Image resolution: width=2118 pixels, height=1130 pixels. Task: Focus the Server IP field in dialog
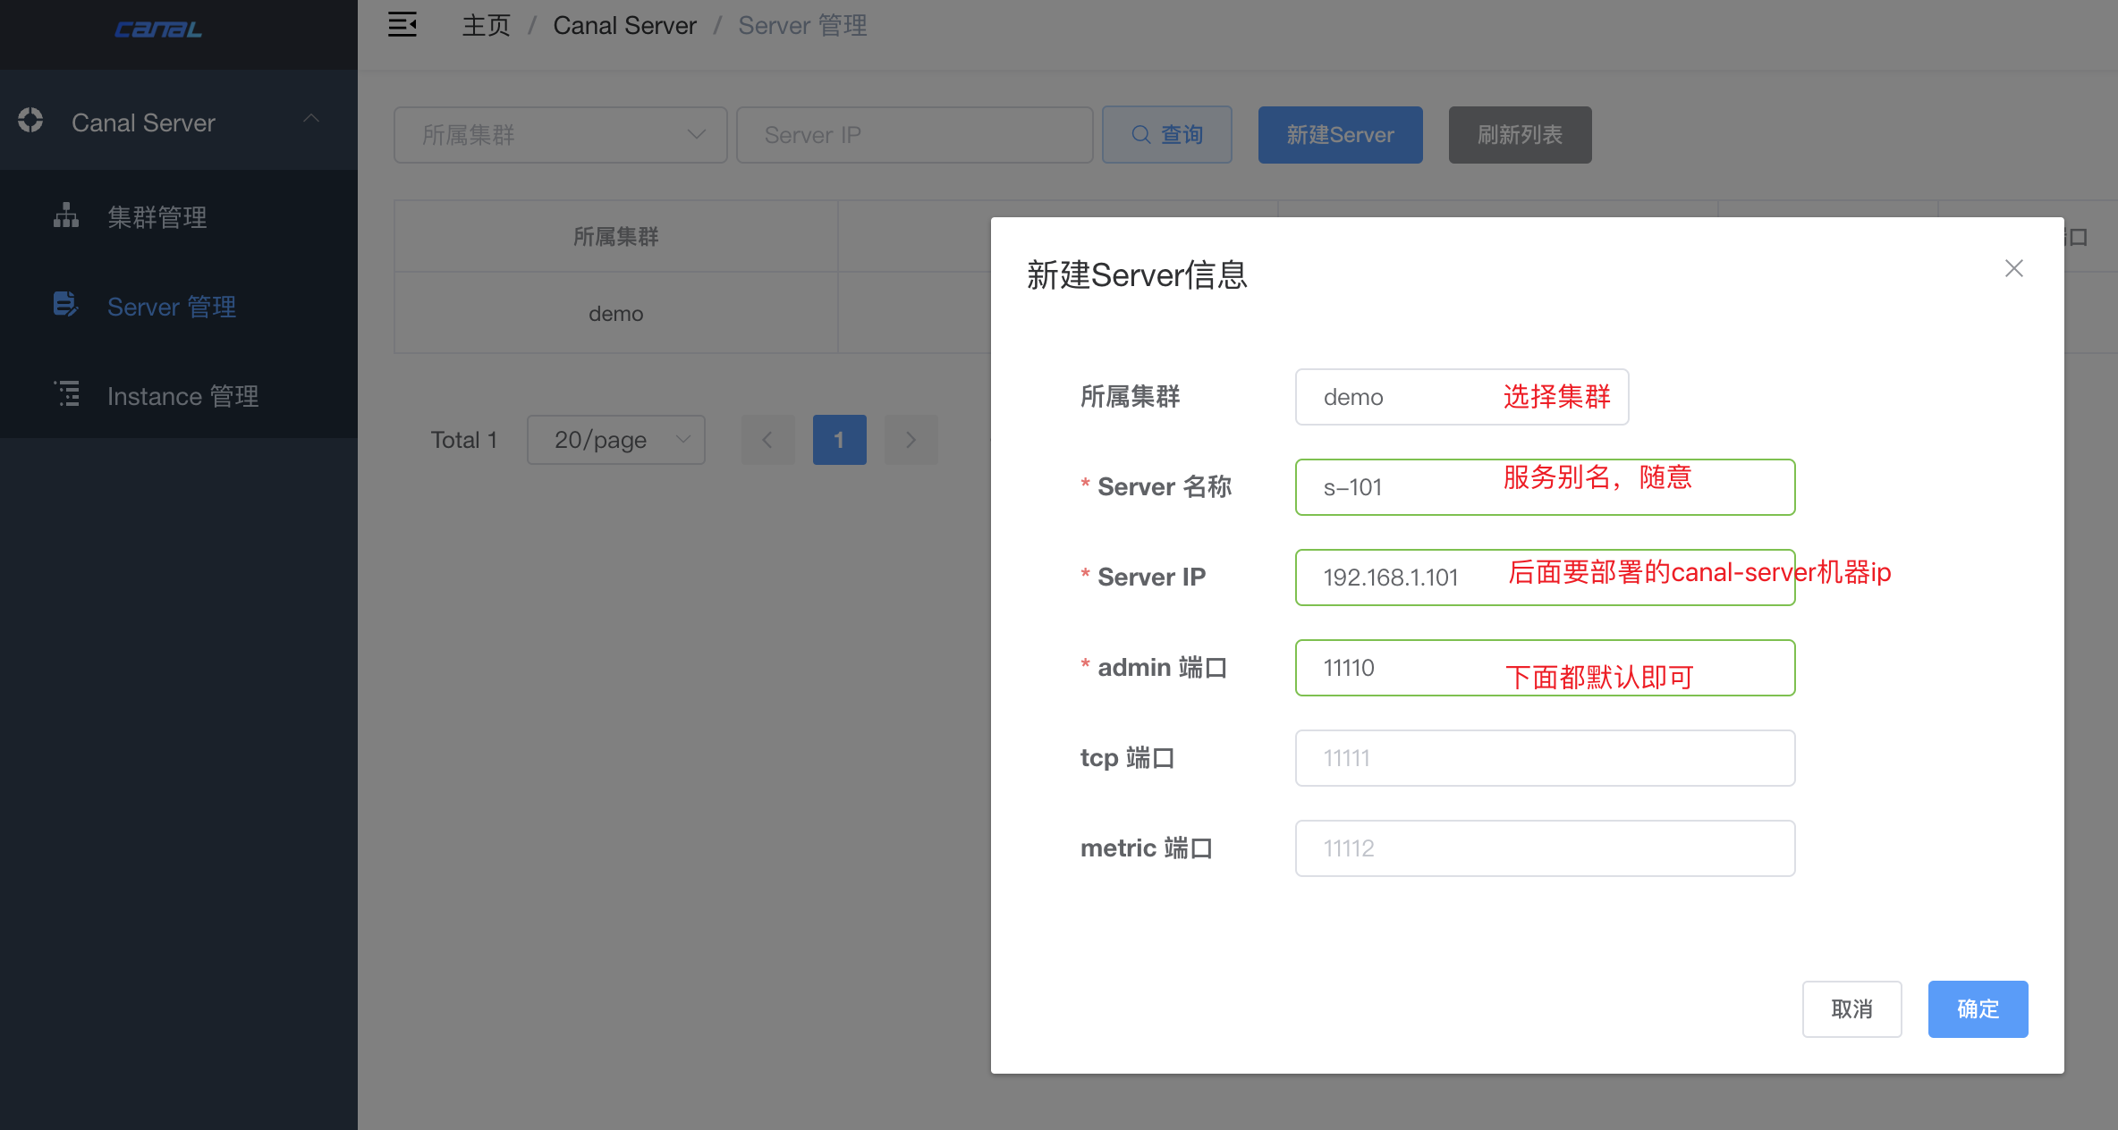1546,578
